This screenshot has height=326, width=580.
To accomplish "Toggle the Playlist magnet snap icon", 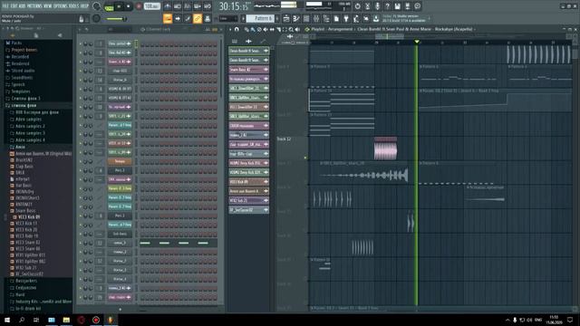I will [237, 29].
